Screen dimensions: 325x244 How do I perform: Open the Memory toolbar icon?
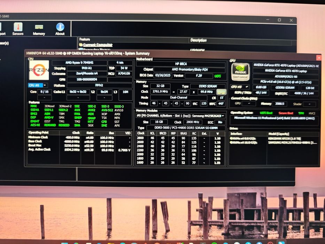39,29
